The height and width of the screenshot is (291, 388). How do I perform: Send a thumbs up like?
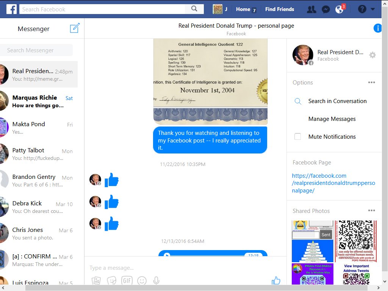coord(276,280)
